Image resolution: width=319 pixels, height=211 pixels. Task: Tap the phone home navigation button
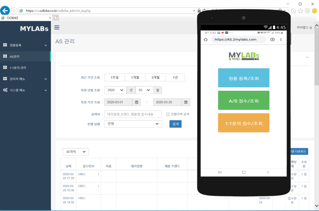[x=244, y=172]
